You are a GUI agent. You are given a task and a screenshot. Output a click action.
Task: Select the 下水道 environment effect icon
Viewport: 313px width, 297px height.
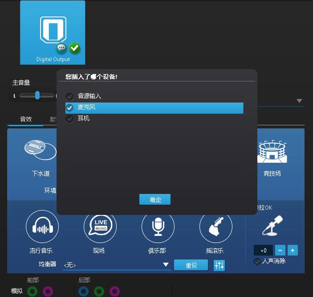pyautogui.click(x=41, y=150)
